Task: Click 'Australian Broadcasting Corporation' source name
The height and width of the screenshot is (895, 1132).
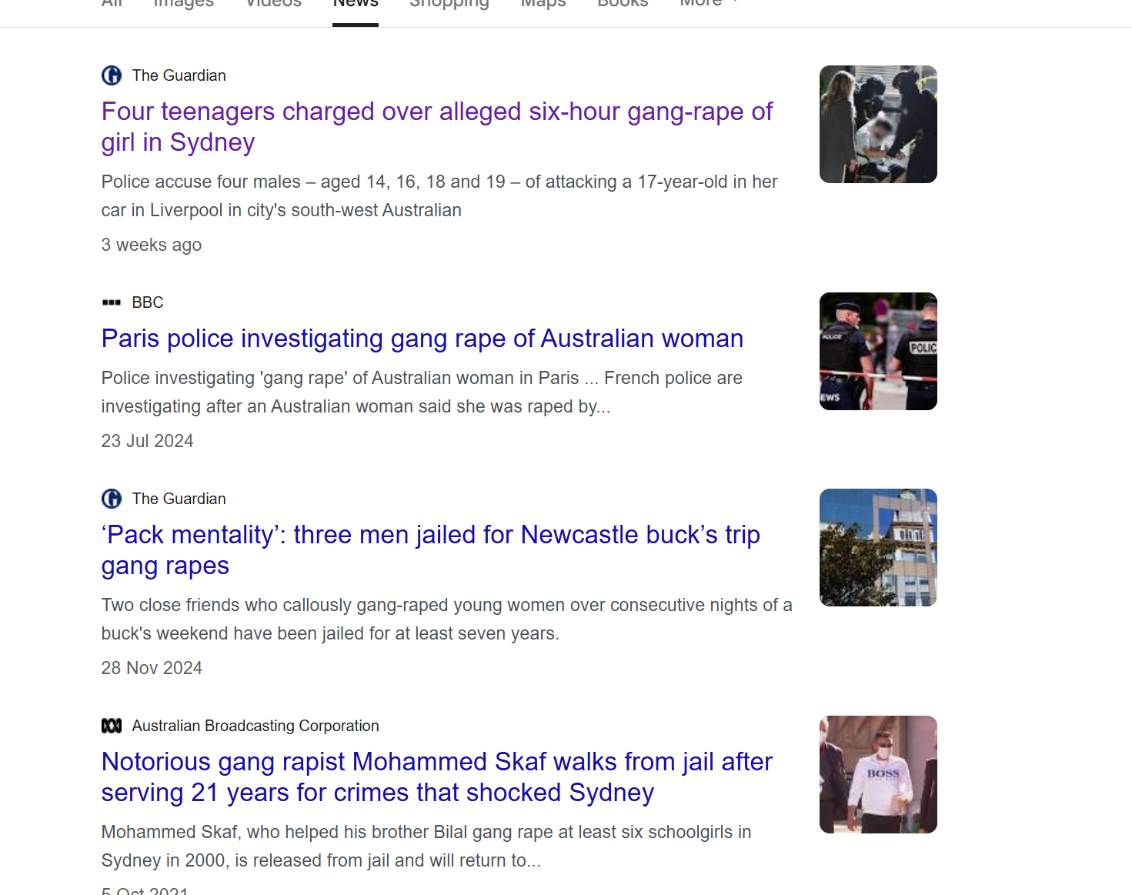Action: (x=255, y=726)
